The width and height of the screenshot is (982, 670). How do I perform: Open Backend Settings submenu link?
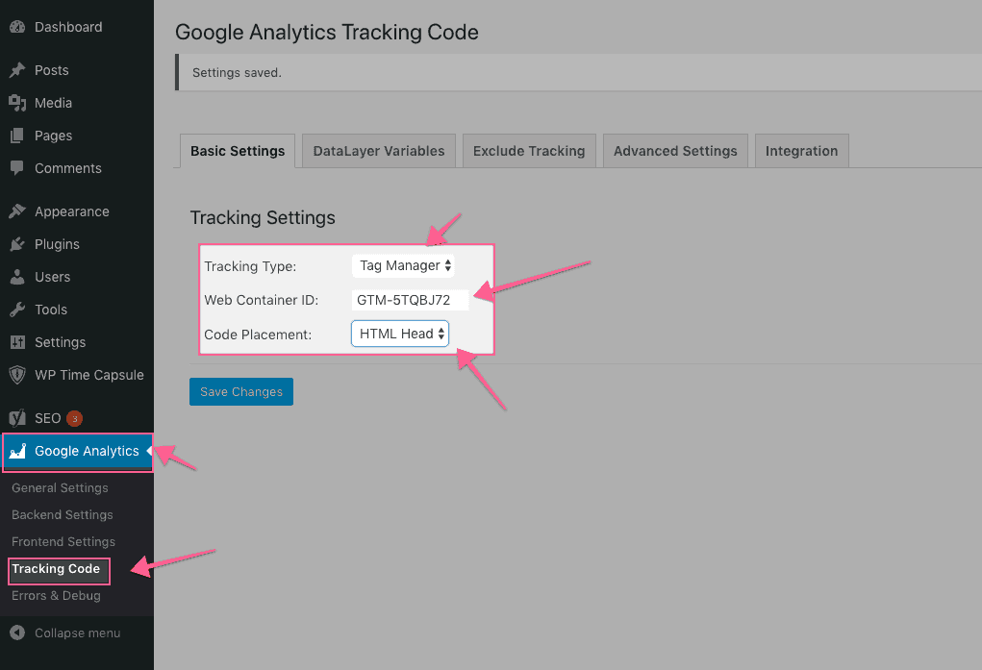[x=62, y=514]
